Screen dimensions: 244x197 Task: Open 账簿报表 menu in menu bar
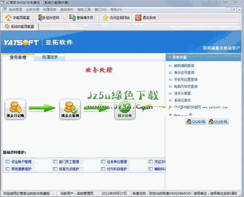[x=50, y=9]
